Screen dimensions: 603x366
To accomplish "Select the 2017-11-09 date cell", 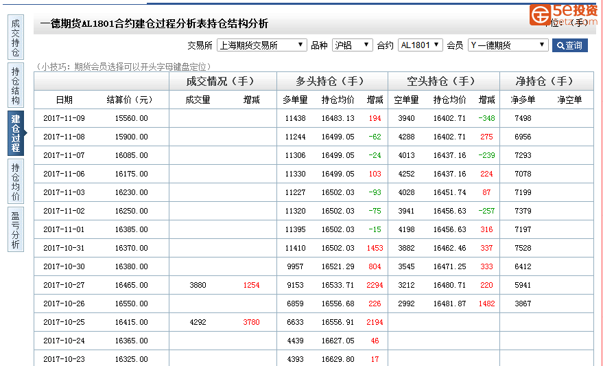I will [x=64, y=118].
